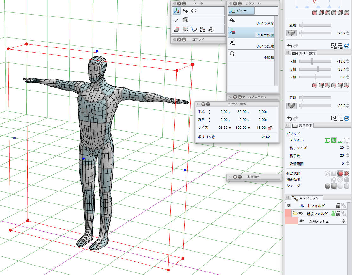Select the 新規メッシュ item in mesh tree
The height and width of the screenshot is (275, 352).
(318, 222)
